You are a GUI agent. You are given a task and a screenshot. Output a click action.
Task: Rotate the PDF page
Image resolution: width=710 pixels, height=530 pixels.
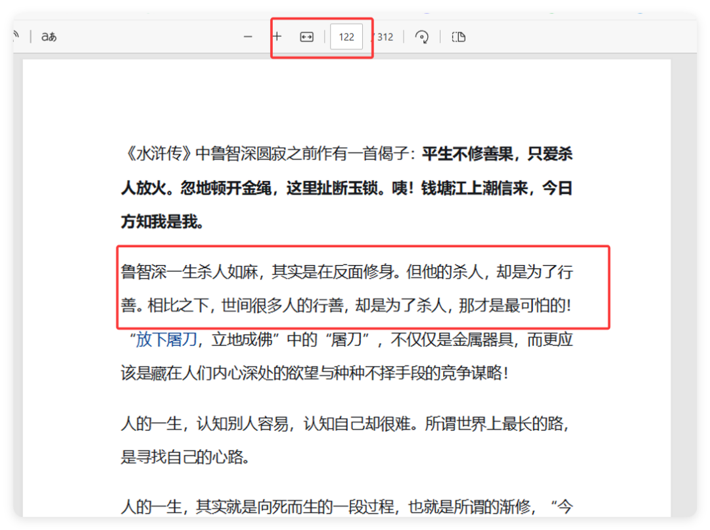click(x=422, y=37)
